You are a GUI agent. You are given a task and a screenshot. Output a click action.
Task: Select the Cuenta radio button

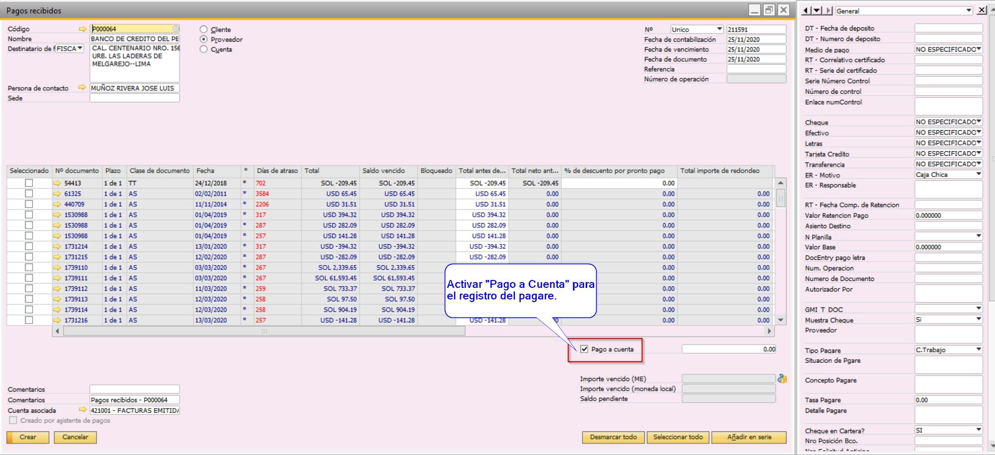pyautogui.click(x=204, y=49)
